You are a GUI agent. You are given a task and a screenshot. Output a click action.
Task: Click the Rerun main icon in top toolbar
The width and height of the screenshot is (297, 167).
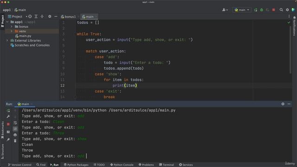point(256,10)
